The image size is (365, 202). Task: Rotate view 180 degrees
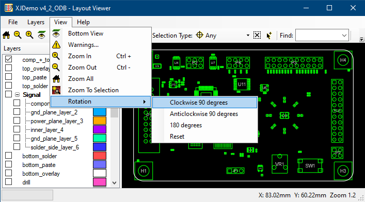[204, 125]
